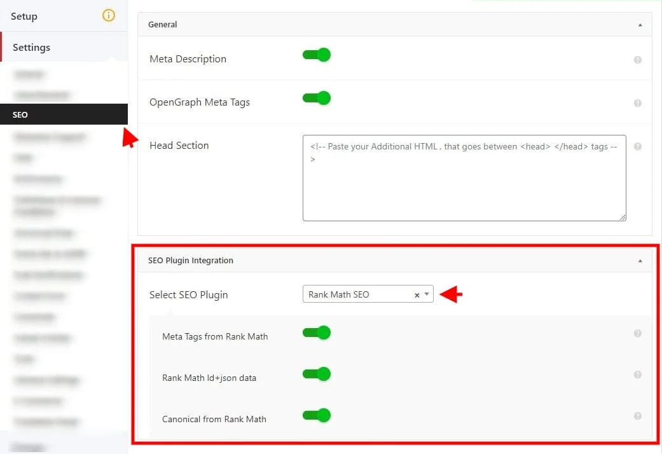
Task: Open help icon for Meta Description
Action: [x=637, y=60]
